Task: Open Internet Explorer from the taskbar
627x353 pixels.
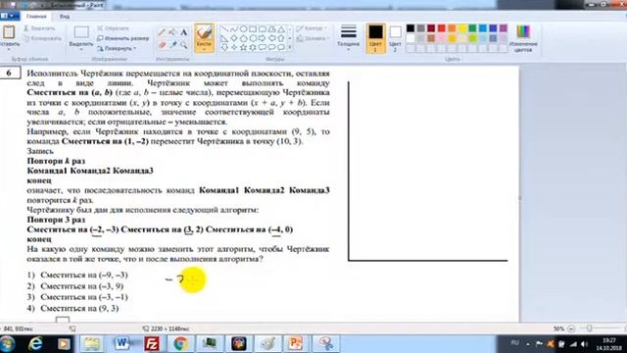Action: point(35,344)
